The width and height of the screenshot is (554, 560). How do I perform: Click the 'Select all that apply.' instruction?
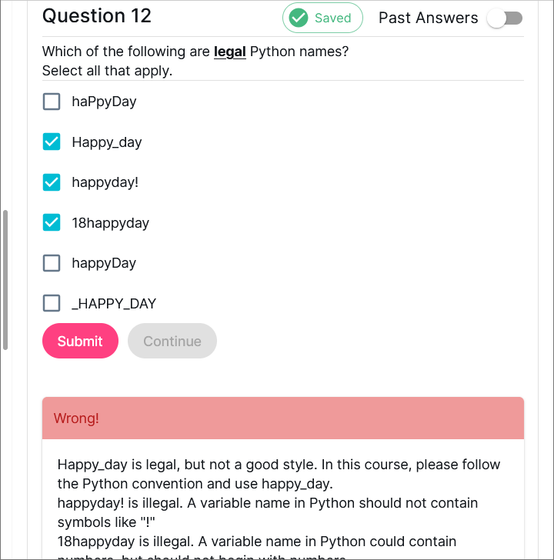coord(107,71)
